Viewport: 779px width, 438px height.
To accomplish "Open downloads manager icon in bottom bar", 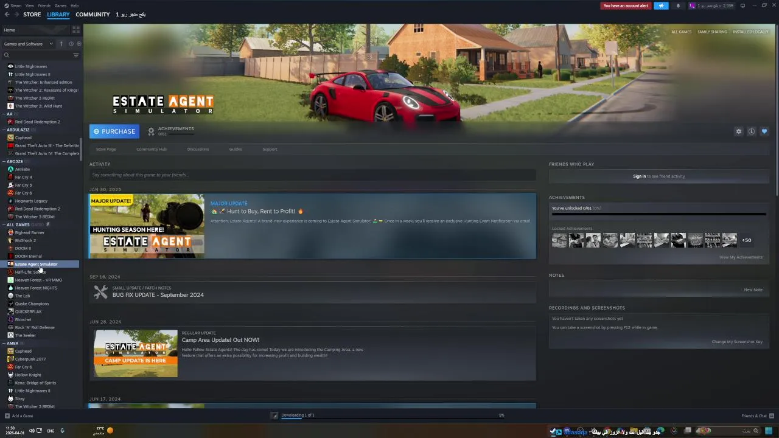I will (x=274, y=415).
